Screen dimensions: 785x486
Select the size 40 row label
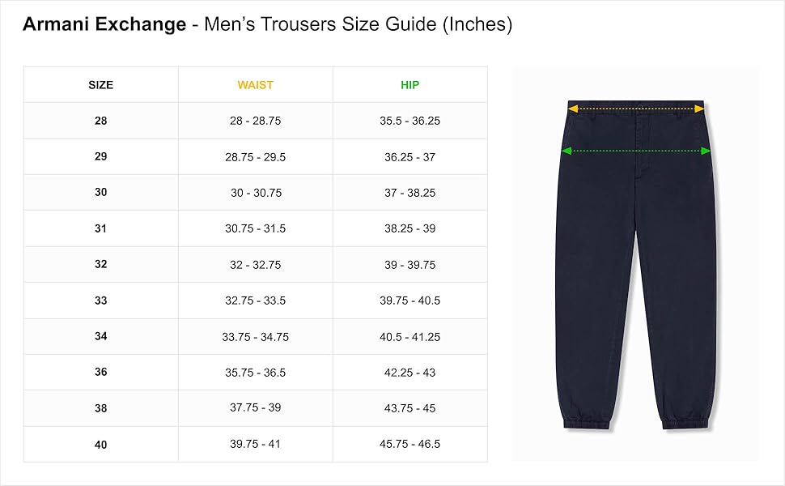pyautogui.click(x=100, y=445)
